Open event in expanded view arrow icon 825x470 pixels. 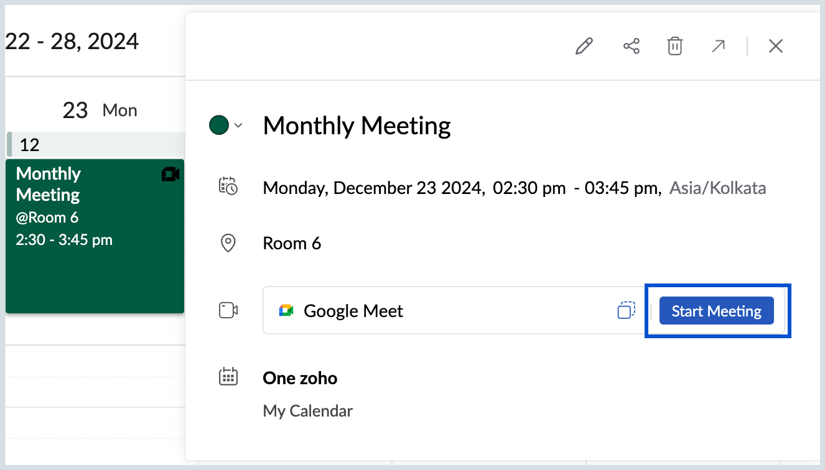pyautogui.click(x=719, y=47)
